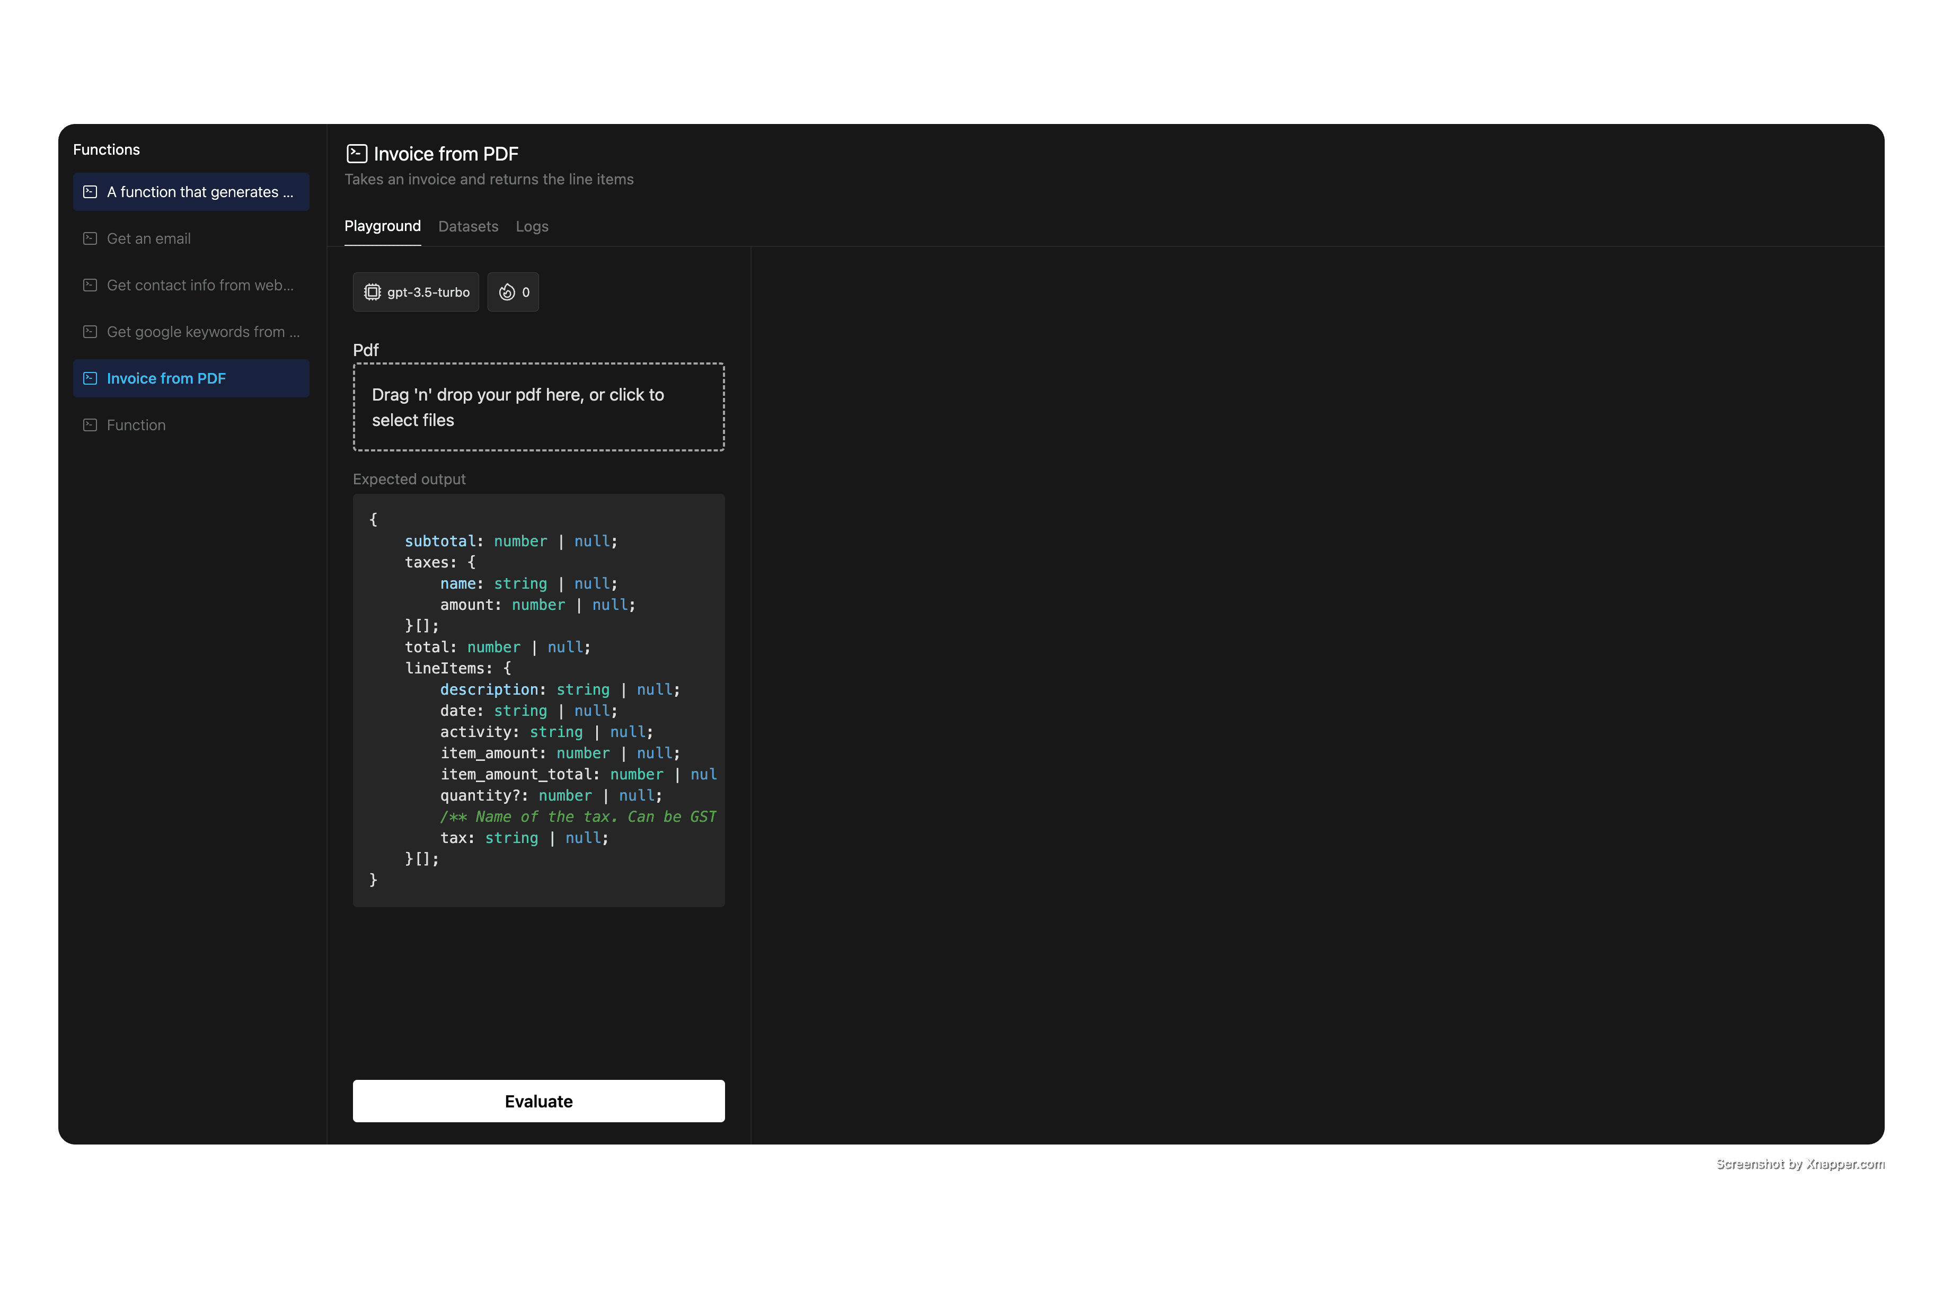Click inside the Expected output code block

click(538, 699)
